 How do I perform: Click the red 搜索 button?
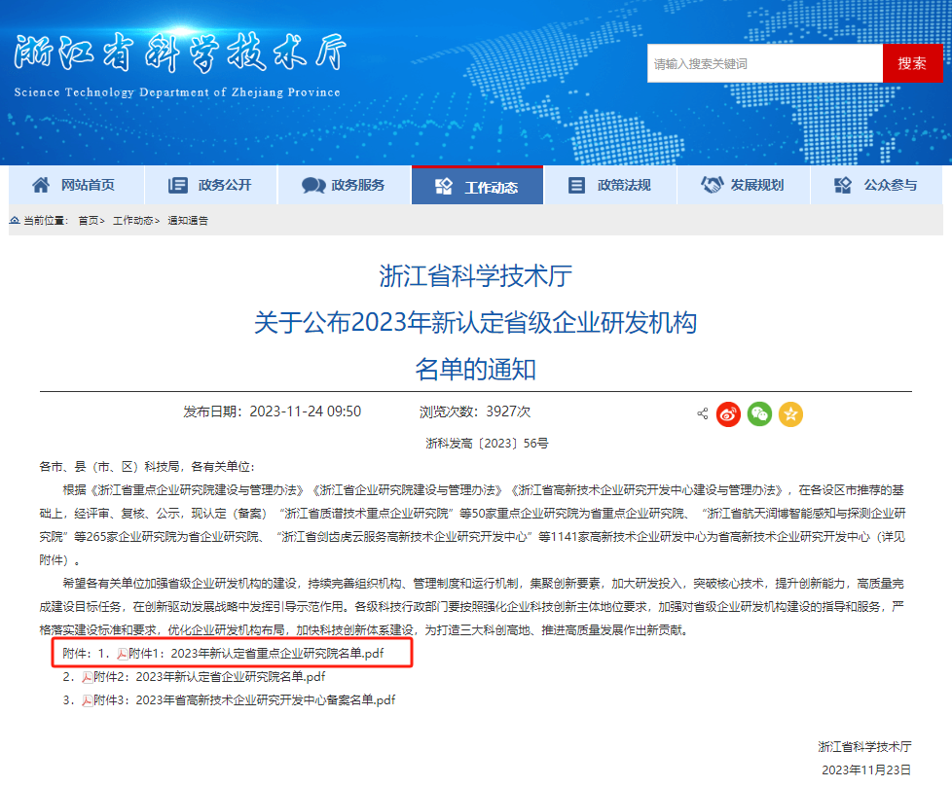tap(912, 63)
